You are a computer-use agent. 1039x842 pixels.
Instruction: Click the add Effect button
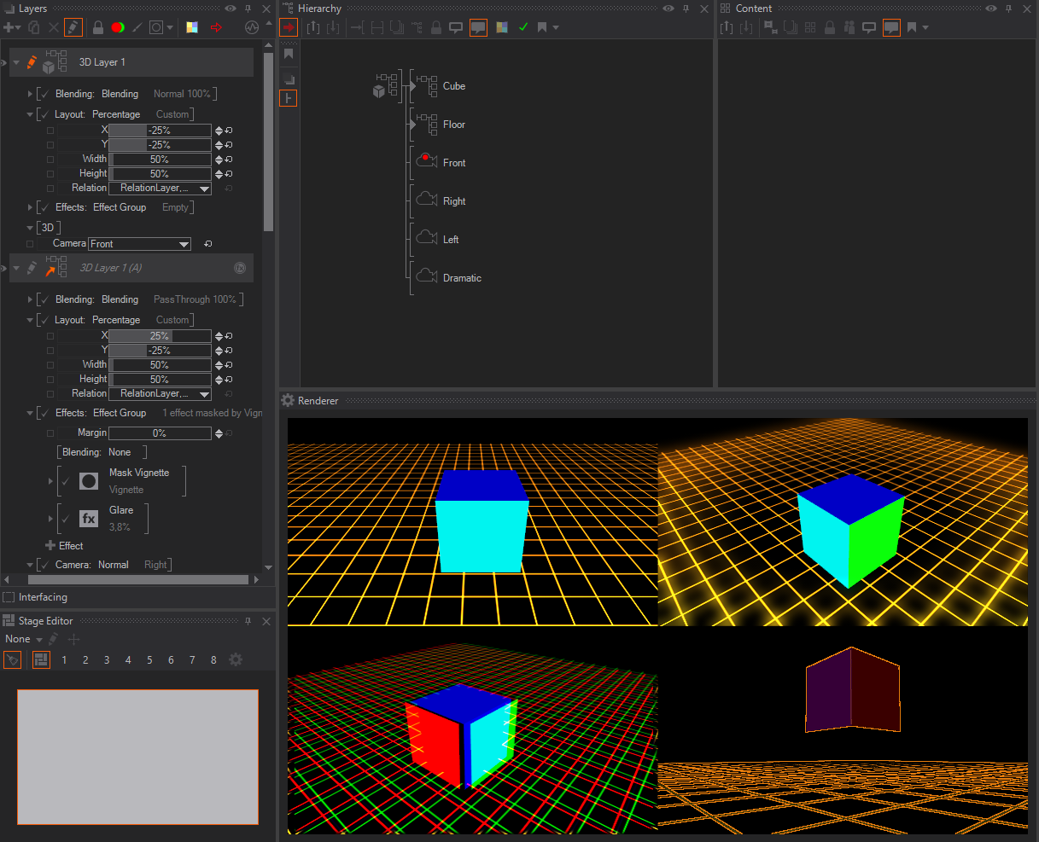tap(64, 546)
